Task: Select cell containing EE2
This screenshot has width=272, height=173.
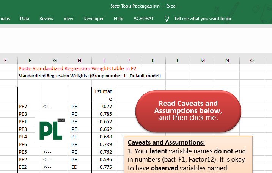Action: pyautogui.click(x=30, y=167)
